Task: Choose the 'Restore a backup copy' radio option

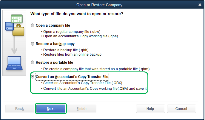Action: click(x=33, y=44)
